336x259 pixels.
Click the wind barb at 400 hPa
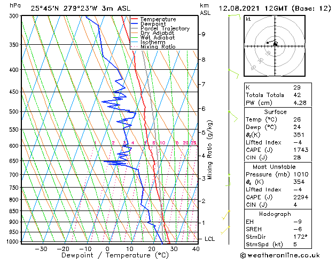[x=233, y=74]
